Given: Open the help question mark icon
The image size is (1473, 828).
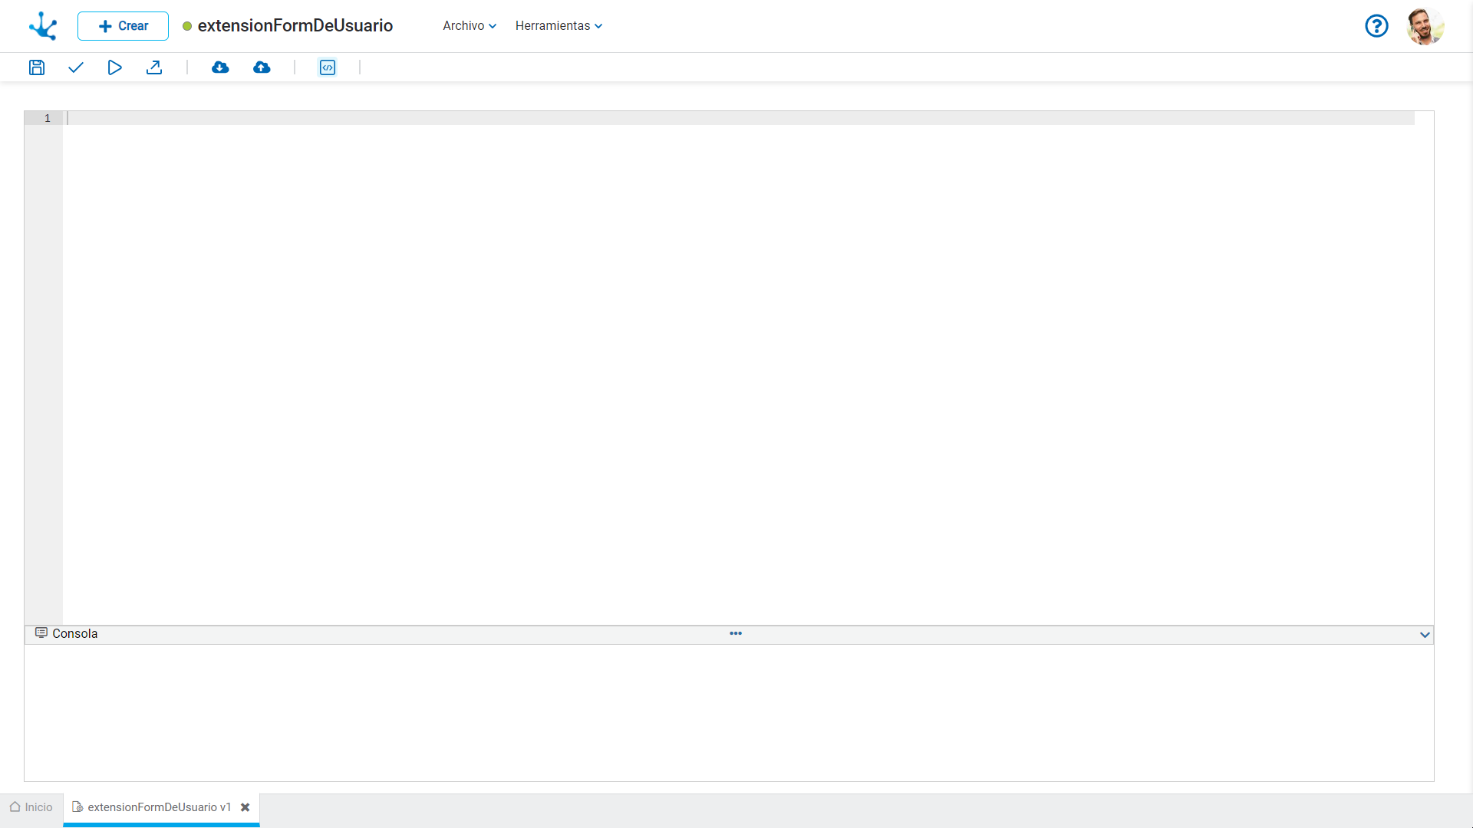Looking at the screenshot, I should (1376, 26).
